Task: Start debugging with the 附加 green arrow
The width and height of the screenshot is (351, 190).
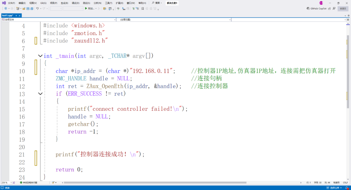Action: (86, 9)
